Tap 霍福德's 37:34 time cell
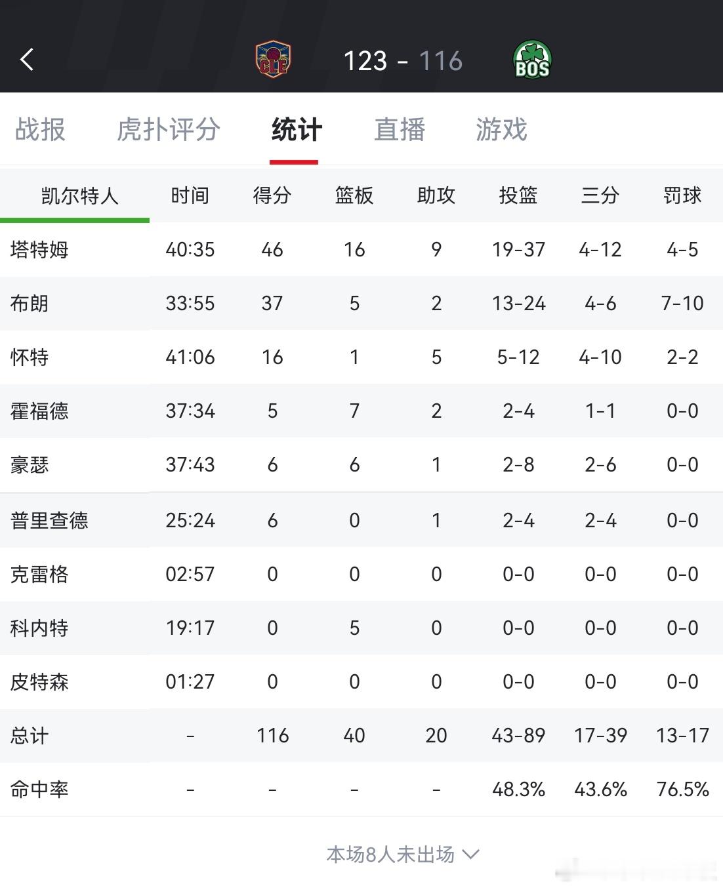Image resolution: width=723 pixels, height=888 pixels. click(x=190, y=411)
